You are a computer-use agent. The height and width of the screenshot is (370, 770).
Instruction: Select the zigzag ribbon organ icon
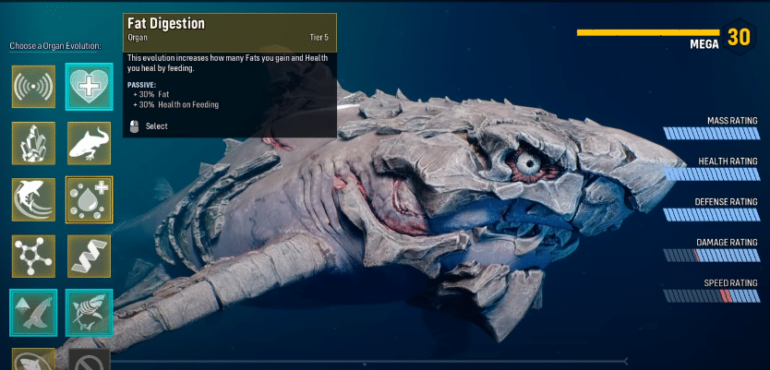click(x=89, y=256)
